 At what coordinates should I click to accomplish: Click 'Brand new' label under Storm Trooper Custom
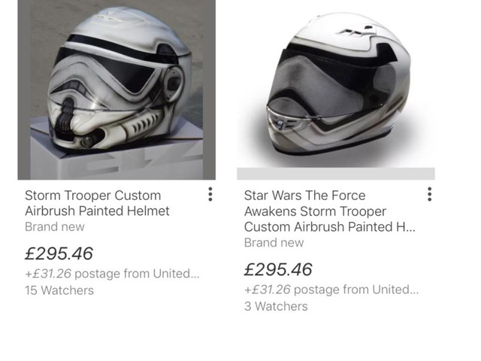tap(55, 226)
